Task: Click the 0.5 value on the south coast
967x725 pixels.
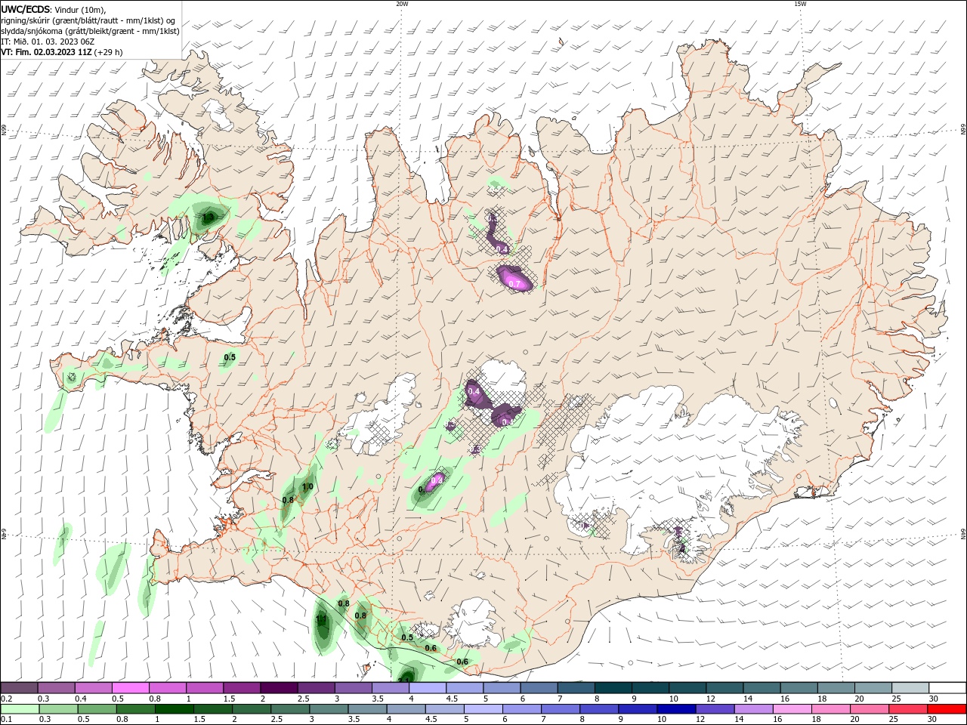Action: pos(407,637)
